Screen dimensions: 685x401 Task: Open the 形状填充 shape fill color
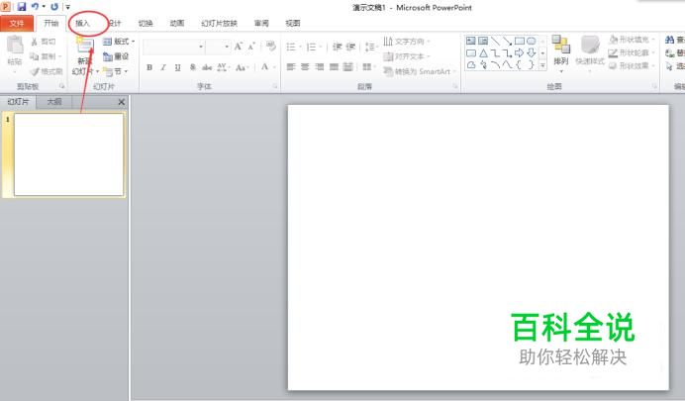632,40
